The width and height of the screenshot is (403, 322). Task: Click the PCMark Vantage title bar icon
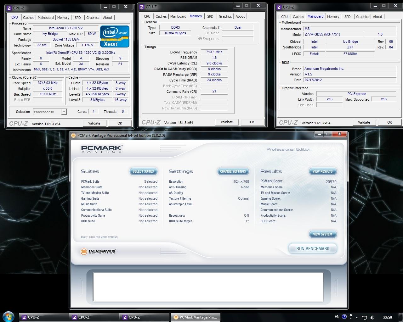click(73, 136)
